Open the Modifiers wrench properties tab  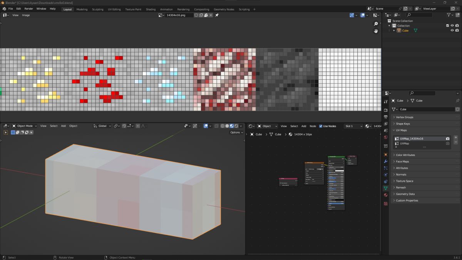tap(386, 161)
